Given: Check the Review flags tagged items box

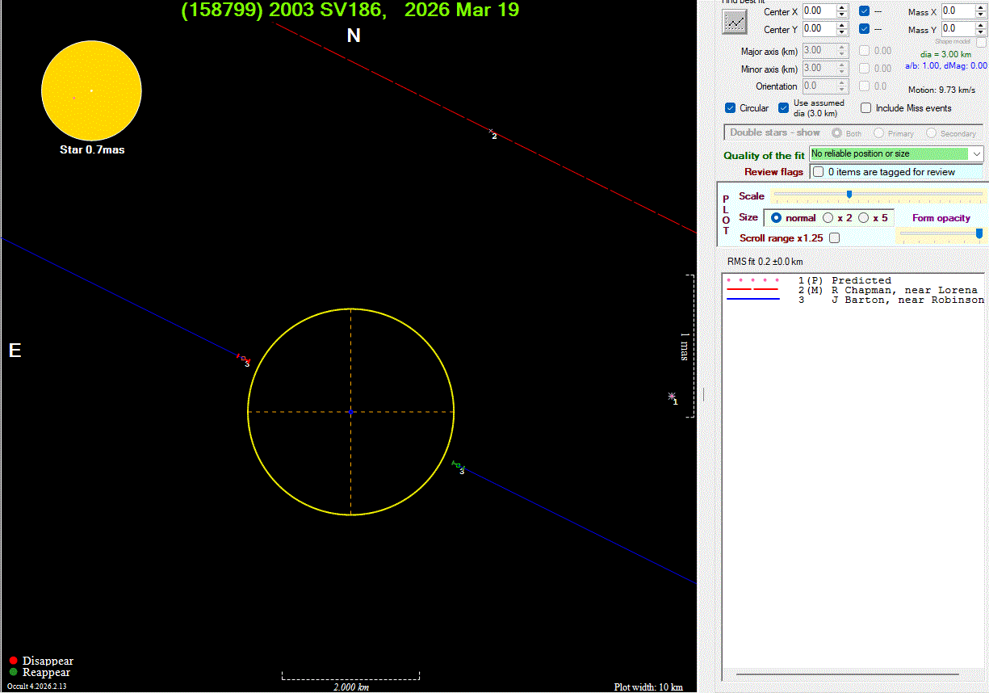Looking at the screenshot, I should (819, 172).
